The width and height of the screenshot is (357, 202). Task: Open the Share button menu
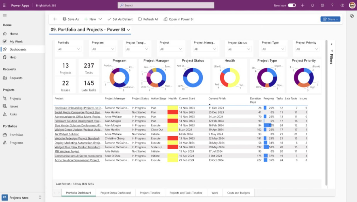point(330,19)
